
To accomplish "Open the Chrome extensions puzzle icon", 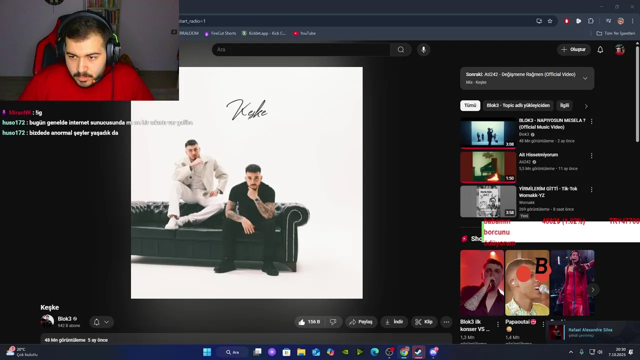I will [x=590, y=21].
